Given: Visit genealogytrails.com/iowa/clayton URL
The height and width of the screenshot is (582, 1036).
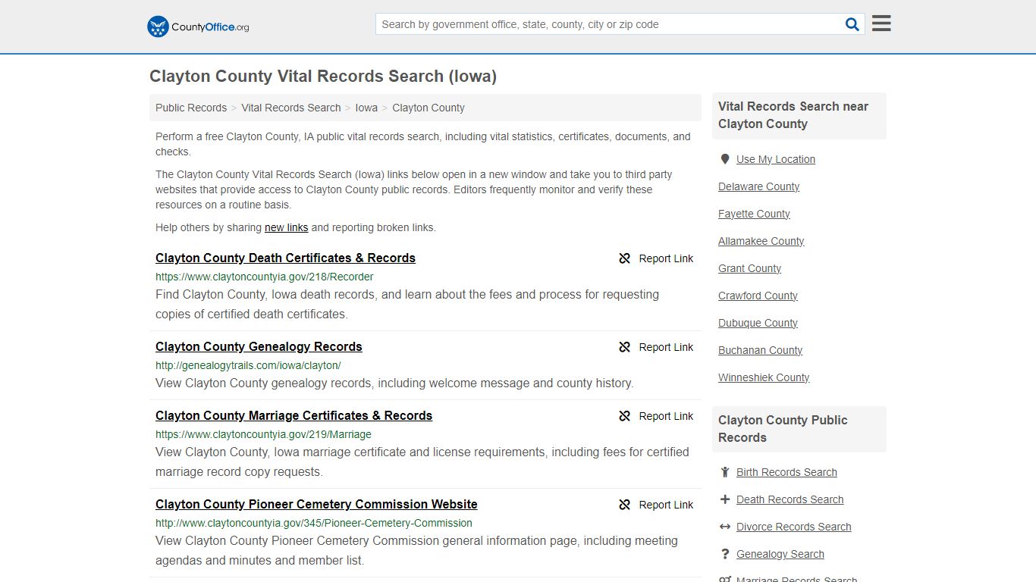Looking at the screenshot, I should point(248,365).
